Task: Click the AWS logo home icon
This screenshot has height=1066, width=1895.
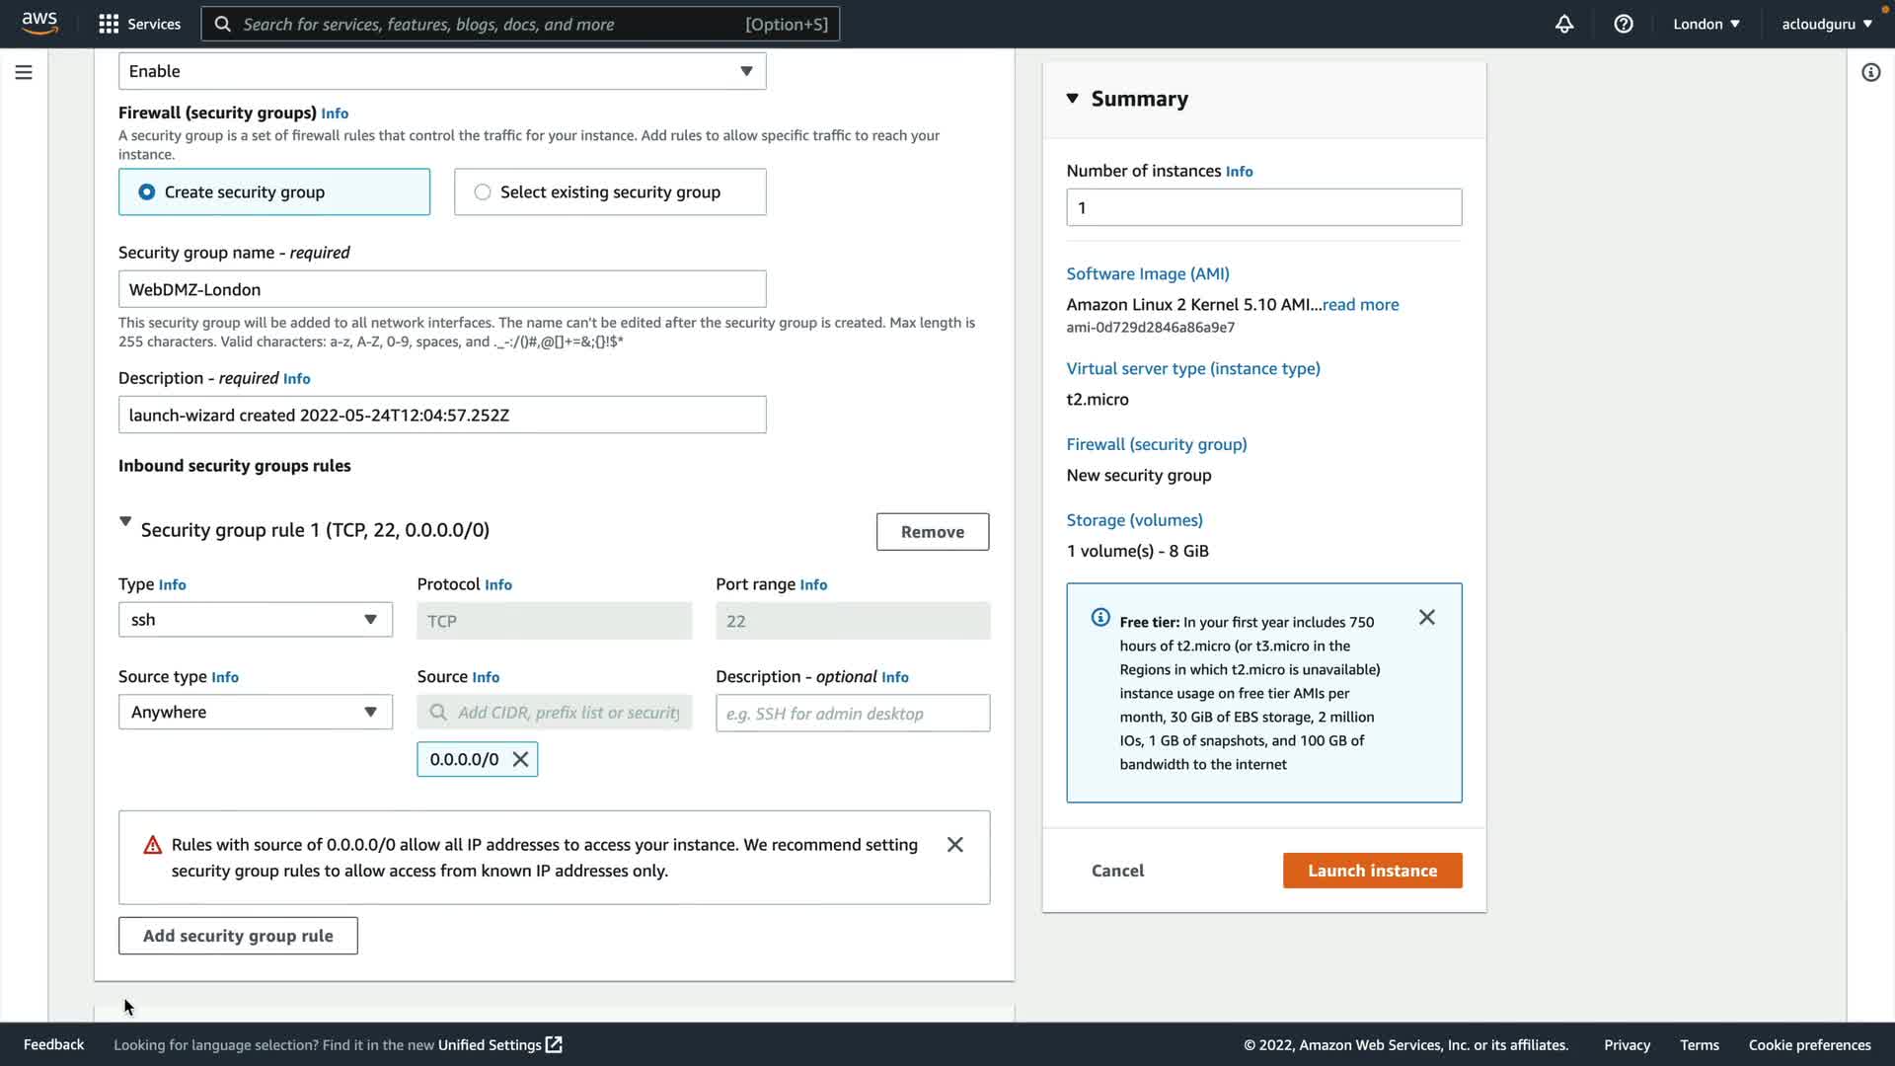Action: point(39,23)
